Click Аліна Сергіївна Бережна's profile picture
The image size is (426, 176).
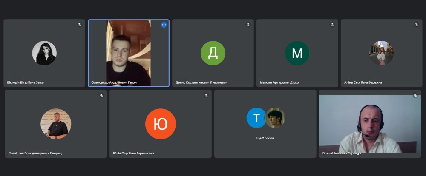tap(381, 53)
